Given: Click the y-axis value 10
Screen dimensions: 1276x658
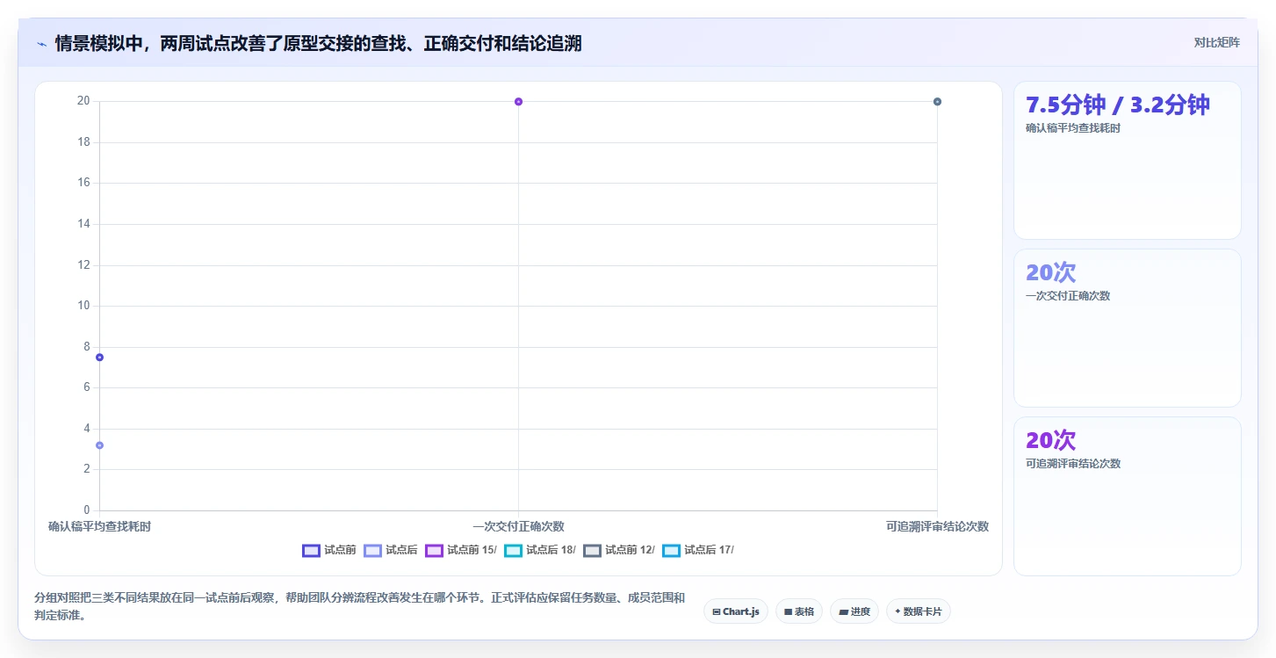Looking at the screenshot, I should point(83,306).
